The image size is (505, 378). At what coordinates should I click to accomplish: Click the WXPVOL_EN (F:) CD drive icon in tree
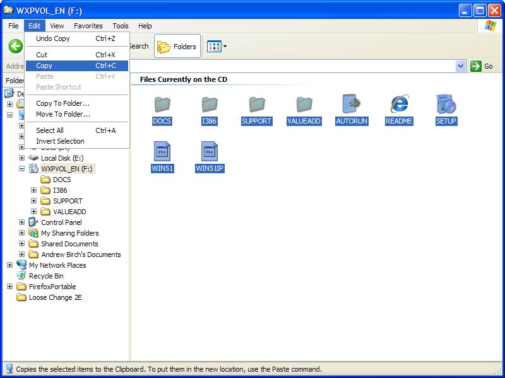(33, 168)
